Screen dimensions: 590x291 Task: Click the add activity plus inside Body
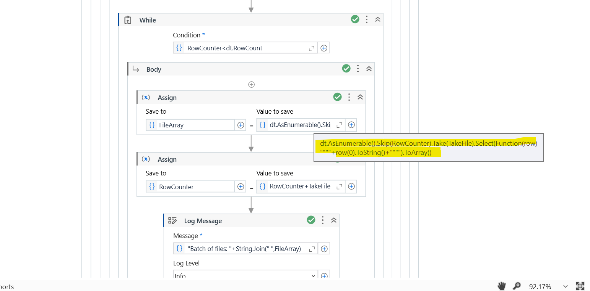pyautogui.click(x=251, y=85)
